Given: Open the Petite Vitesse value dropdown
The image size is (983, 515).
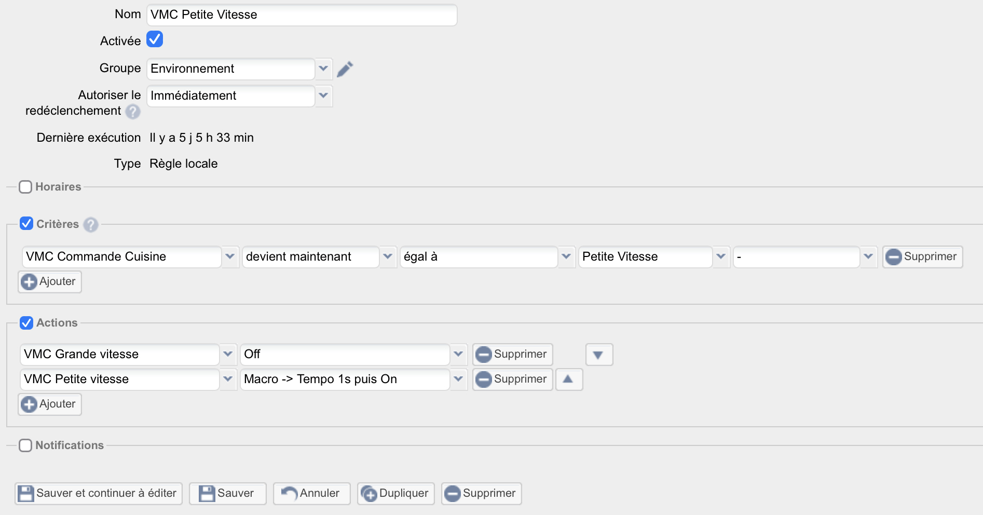Looking at the screenshot, I should [x=720, y=257].
